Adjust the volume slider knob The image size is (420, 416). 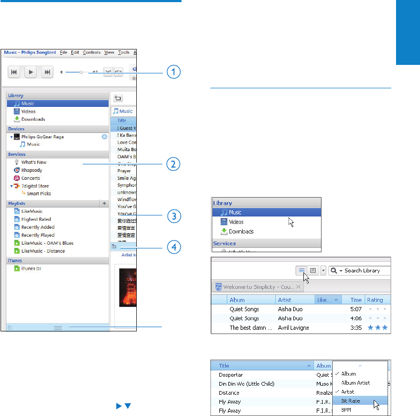[80, 72]
